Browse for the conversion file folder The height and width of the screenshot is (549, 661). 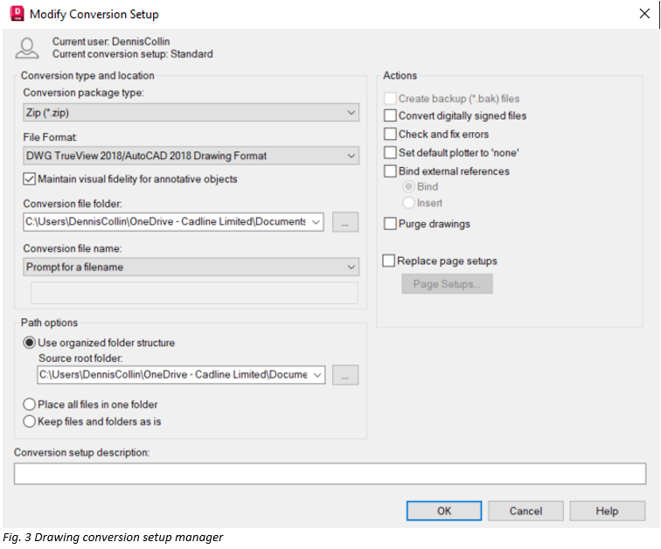(x=345, y=222)
